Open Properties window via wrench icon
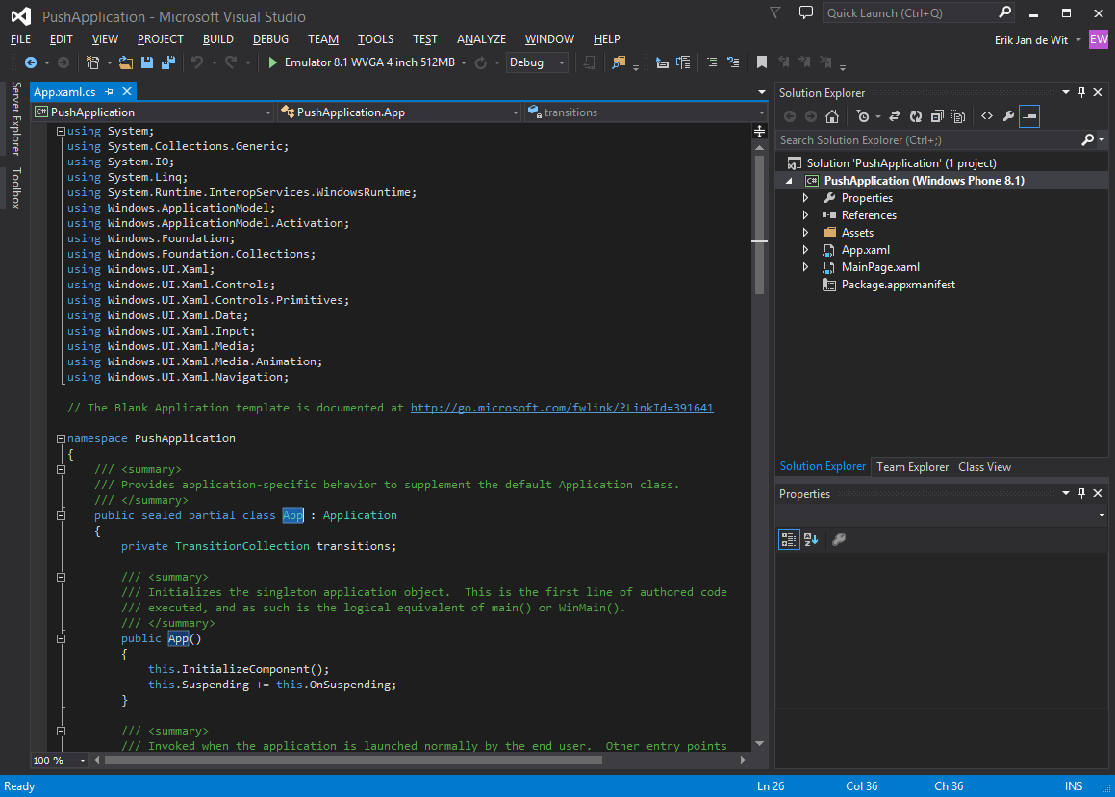Screen dimensions: 1115x797 click(x=1008, y=115)
